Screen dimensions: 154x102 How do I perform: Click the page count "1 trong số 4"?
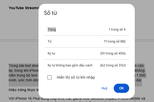click(117, 30)
